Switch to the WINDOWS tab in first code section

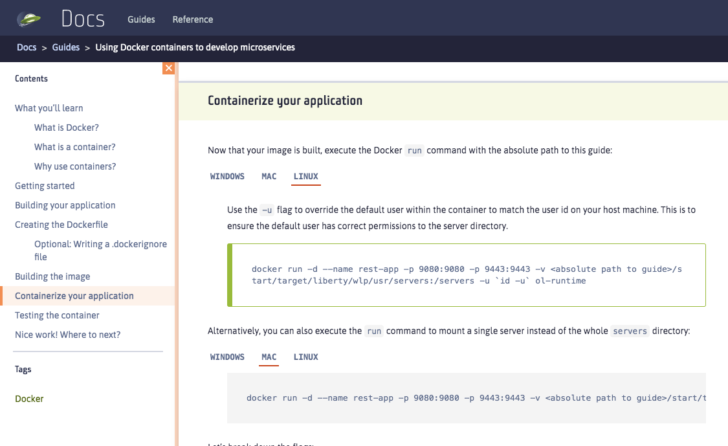[x=227, y=176]
